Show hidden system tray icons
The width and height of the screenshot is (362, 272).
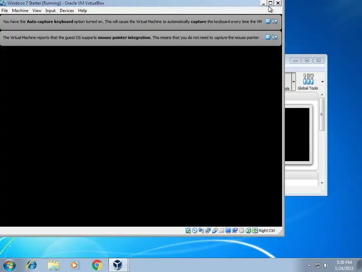click(x=309, y=265)
